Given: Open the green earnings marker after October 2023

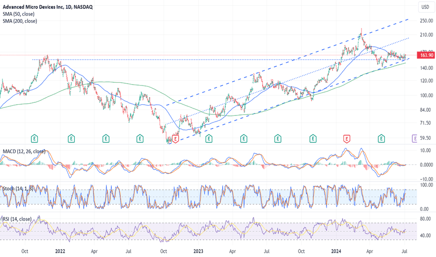Looking at the screenshot, I should pyautogui.click(x=313, y=138).
